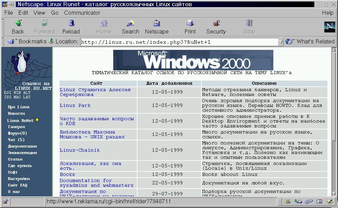This screenshot has width=338, height=208.
Task: Open the Linux-Chainik link
Action: point(80,150)
